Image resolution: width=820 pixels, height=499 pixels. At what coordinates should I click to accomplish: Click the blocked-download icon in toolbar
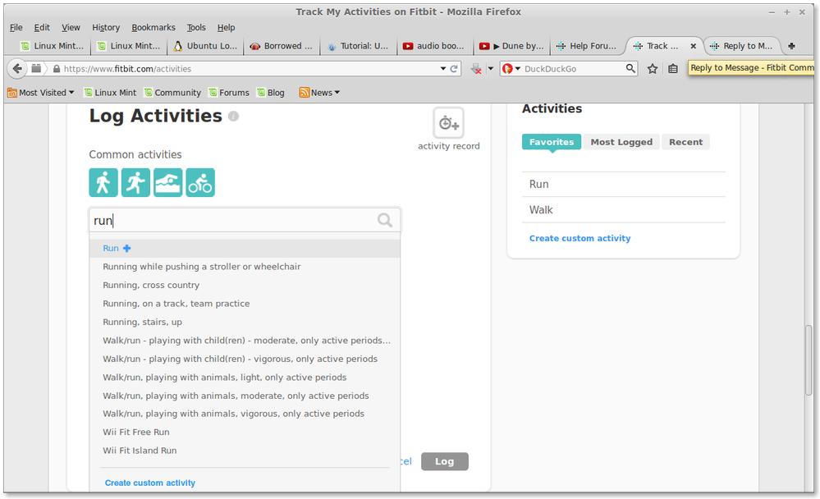click(476, 68)
